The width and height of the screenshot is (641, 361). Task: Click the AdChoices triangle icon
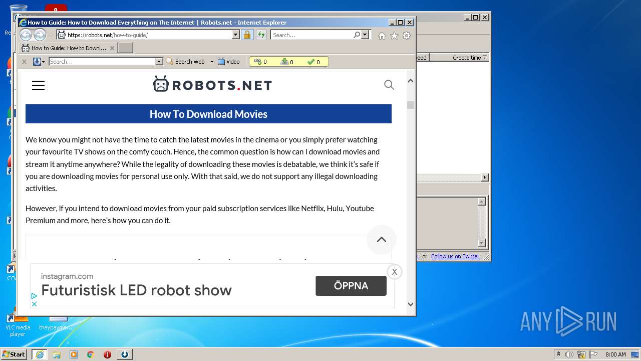pos(34,296)
